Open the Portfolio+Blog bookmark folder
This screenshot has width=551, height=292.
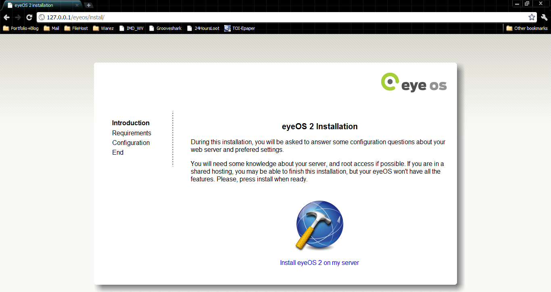21,28
